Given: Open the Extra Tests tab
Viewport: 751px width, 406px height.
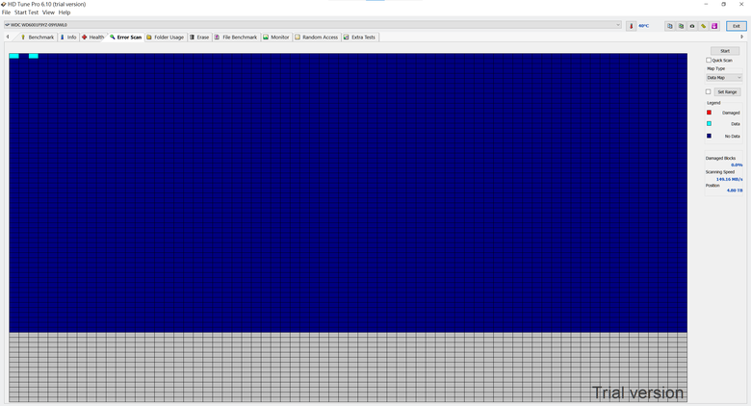Looking at the screenshot, I should pyautogui.click(x=360, y=37).
